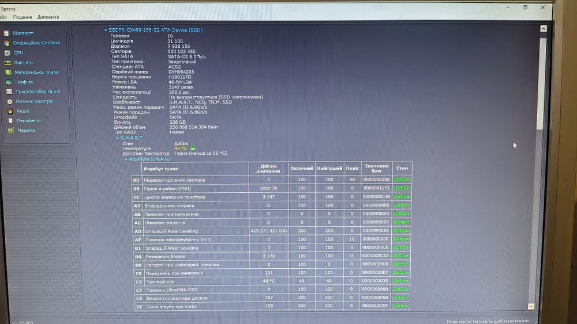Select the Циклів живлення пристрою row

click(x=272, y=197)
